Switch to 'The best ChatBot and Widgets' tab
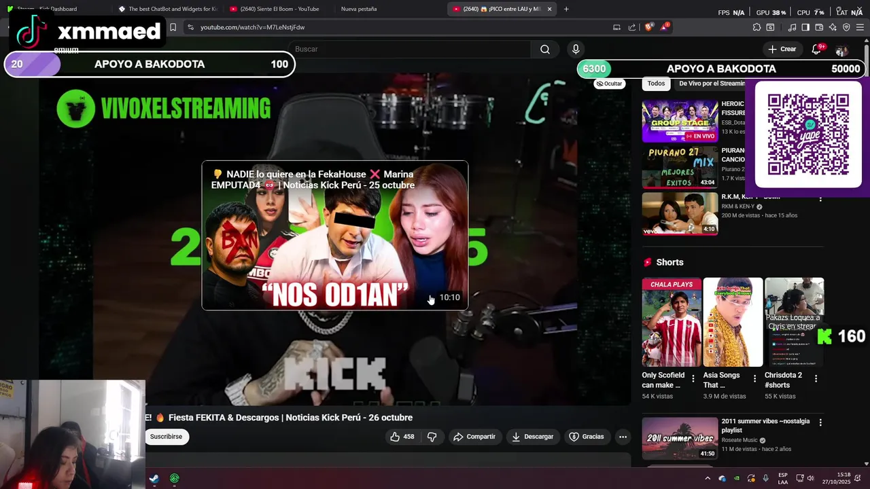 click(x=167, y=9)
